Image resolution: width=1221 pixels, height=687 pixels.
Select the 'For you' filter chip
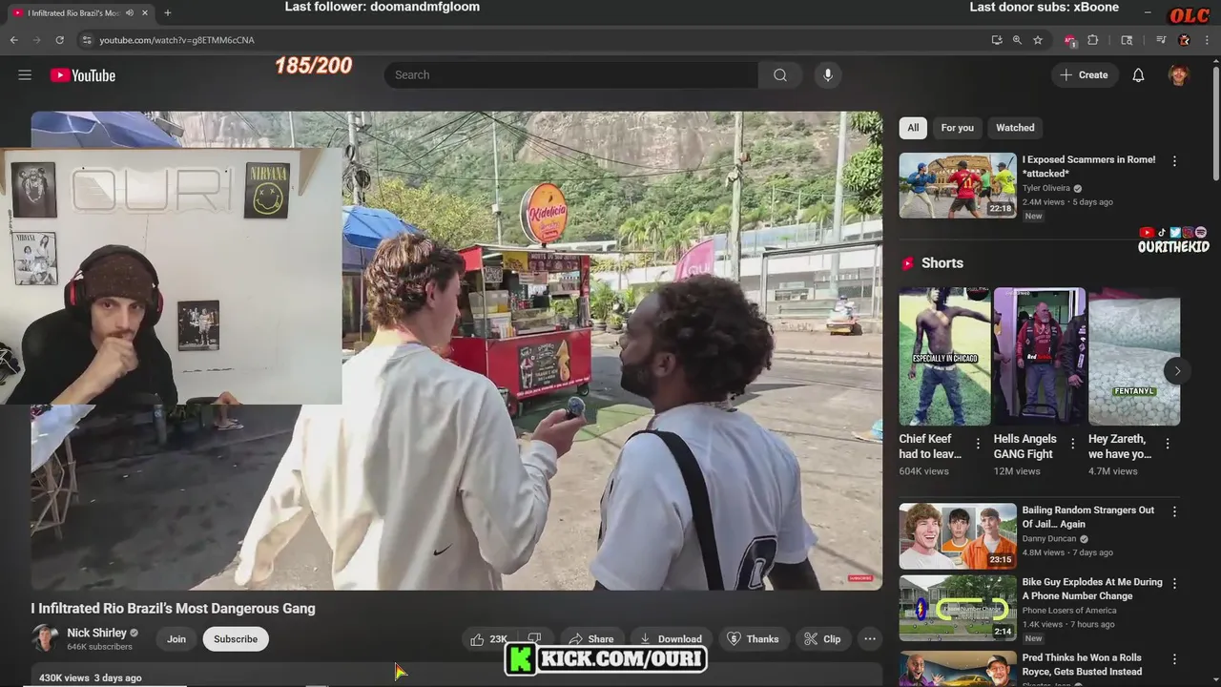point(958,128)
